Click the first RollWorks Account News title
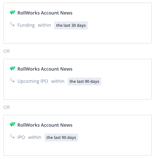This screenshot has height=159, width=155. [45, 13]
